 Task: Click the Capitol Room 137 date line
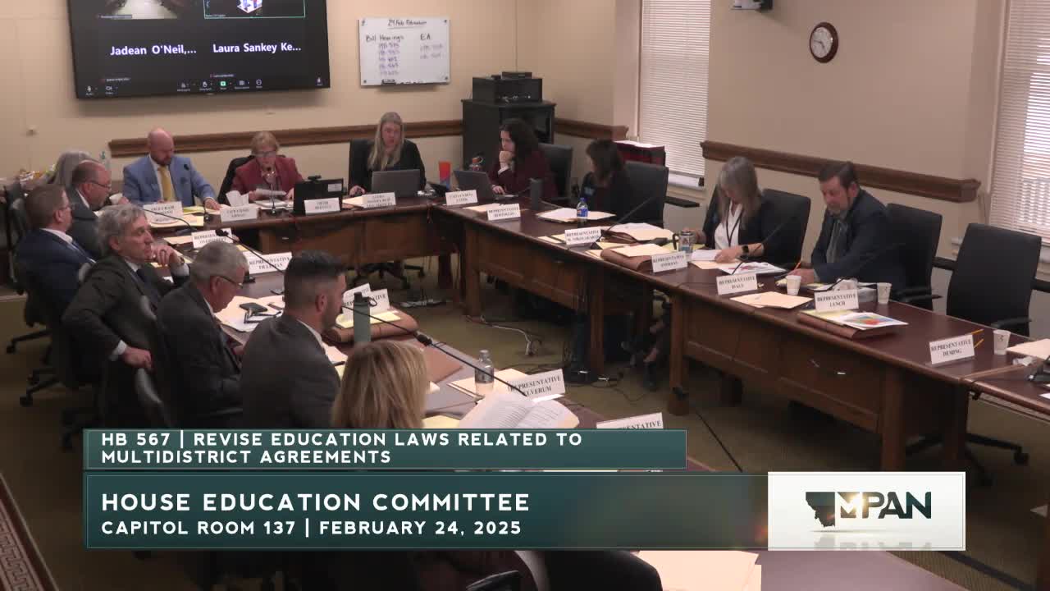click(312, 528)
